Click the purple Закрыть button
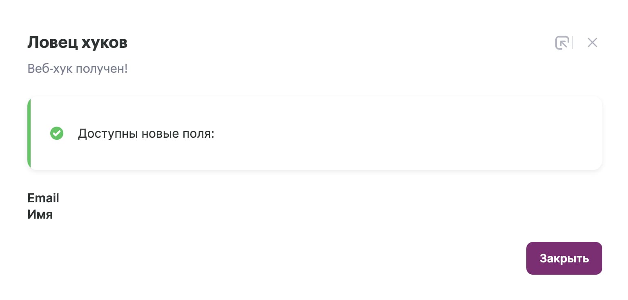Viewport: 628px width, 300px height. tap(564, 258)
